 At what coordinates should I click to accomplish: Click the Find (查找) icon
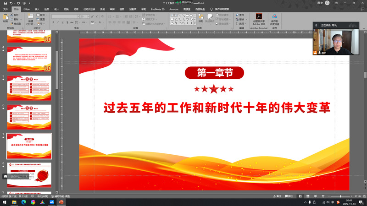click(x=240, y=15)
